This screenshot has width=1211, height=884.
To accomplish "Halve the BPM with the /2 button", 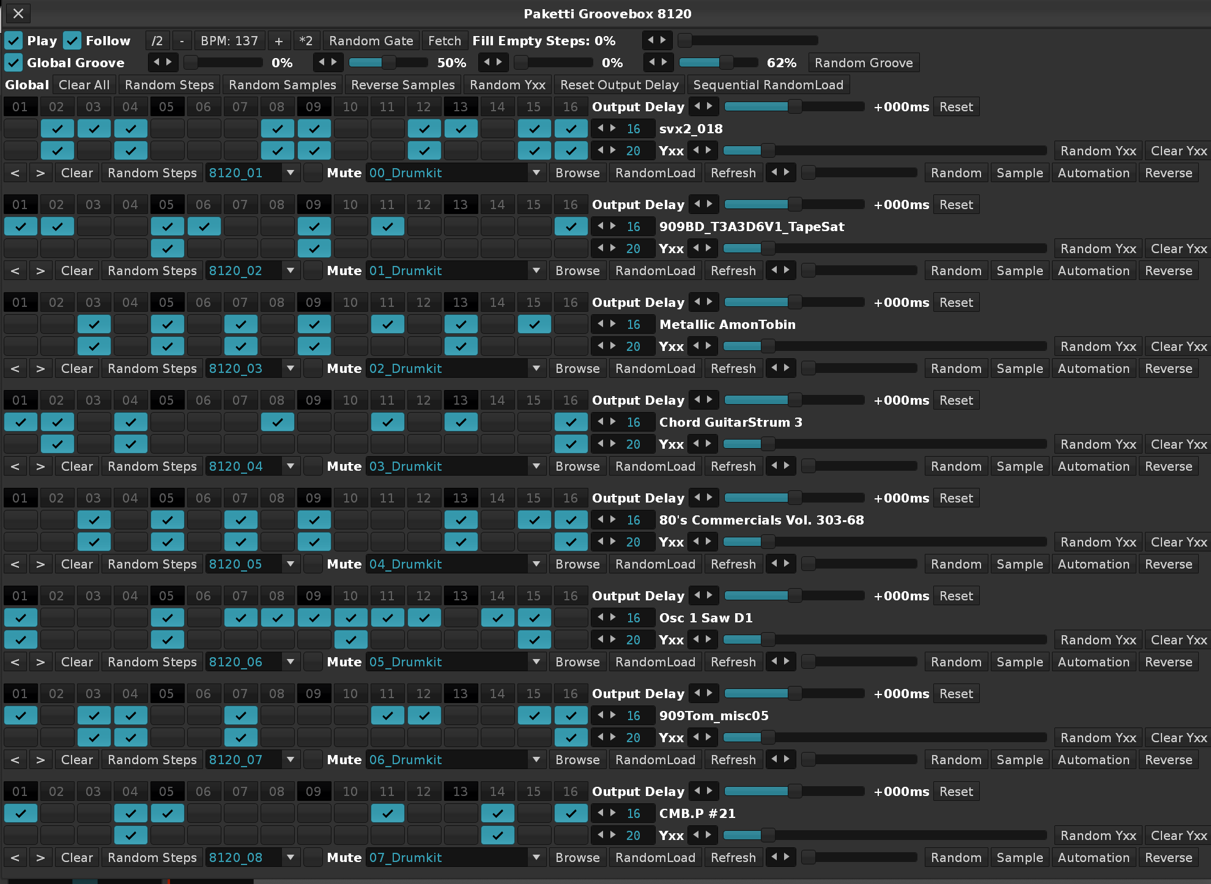I will [x=157, y=41].
